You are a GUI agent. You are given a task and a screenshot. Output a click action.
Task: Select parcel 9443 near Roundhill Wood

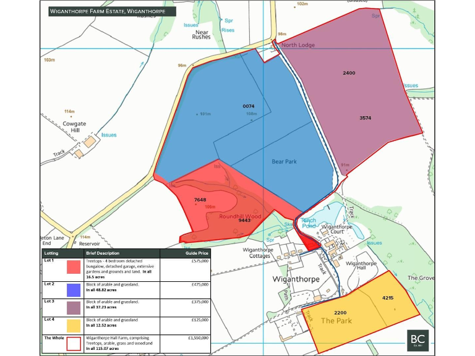(244, 220)
